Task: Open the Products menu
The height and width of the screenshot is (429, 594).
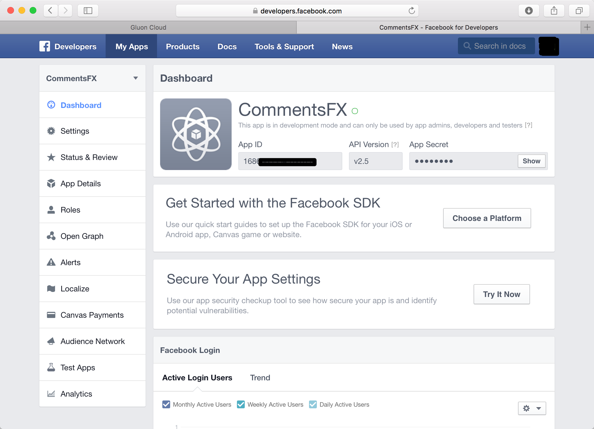Action: pyautogui.click(x=183, y=46)
